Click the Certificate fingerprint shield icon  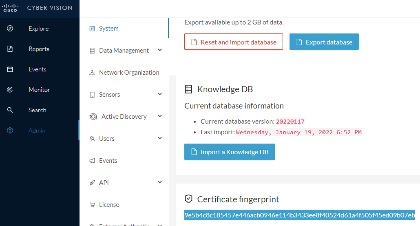[x=188, y=199]
